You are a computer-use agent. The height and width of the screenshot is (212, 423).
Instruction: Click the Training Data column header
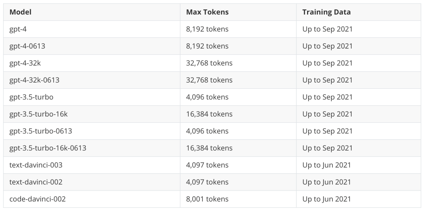click(x=326, y=12)
